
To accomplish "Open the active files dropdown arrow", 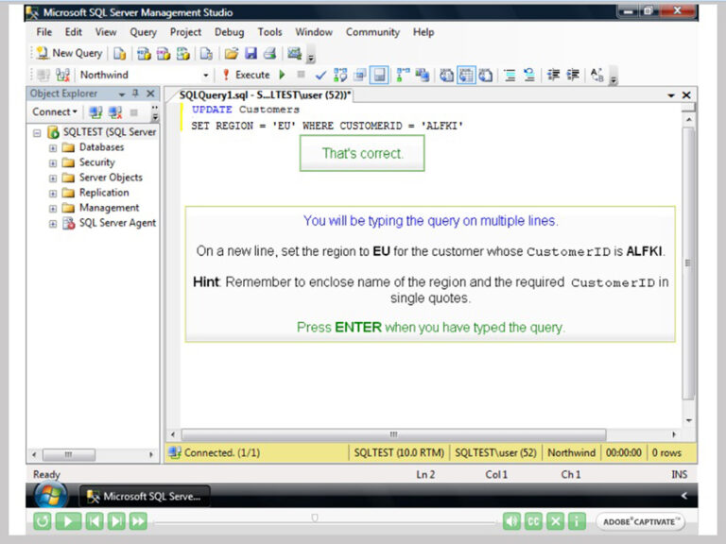I will point(671,95).
